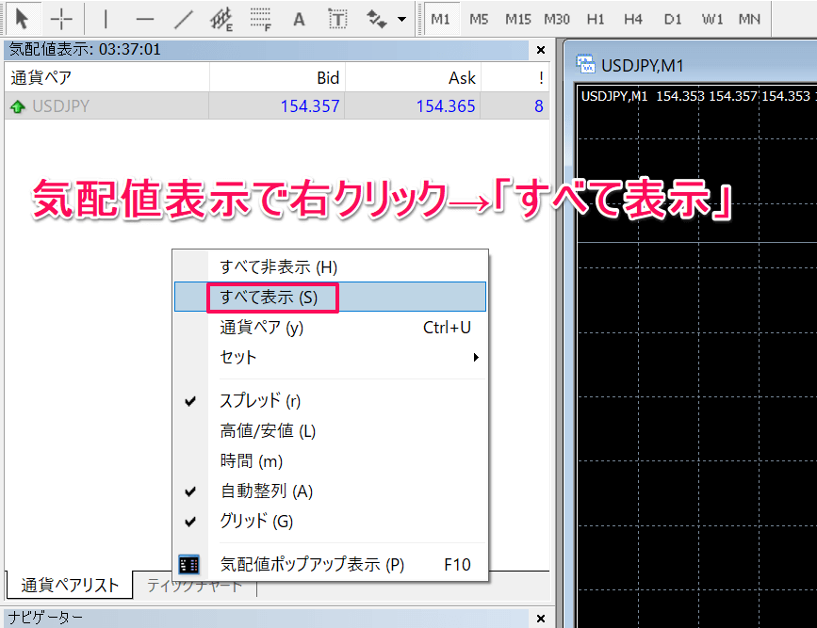Draw a vertical line tool
The image size is (817, 628).
coord(105,18)
